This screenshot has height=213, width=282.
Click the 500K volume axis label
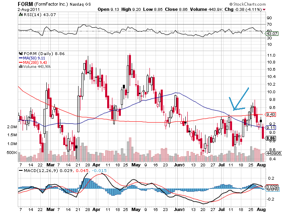(x=12, y=153)
